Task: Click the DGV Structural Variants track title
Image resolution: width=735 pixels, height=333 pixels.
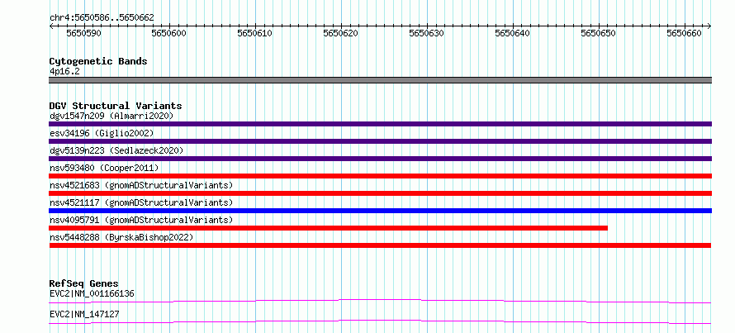Action: pyautogui.click(x=116, y=106)
